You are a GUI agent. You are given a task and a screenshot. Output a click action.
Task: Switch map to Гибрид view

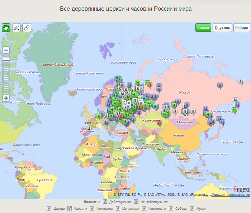click(241, 28)
